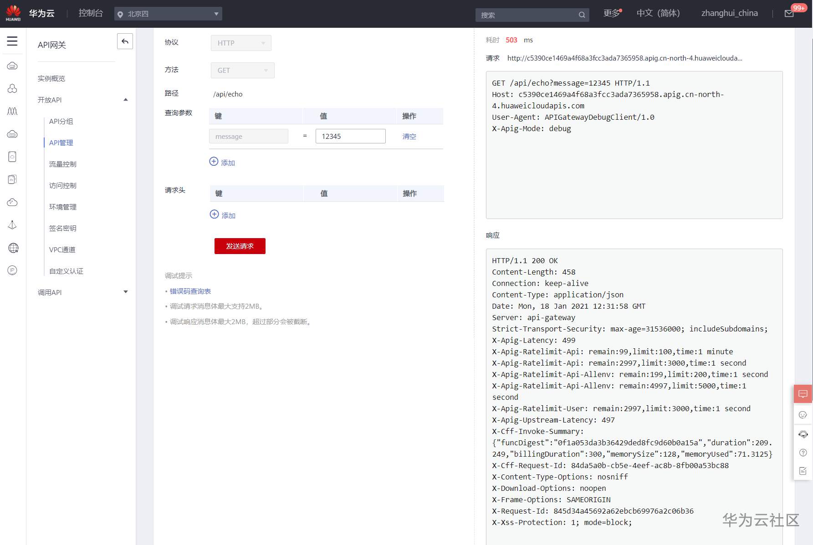813x545 pixels.
Task: Select API管理 menu item
Action: tap(61, 143)
